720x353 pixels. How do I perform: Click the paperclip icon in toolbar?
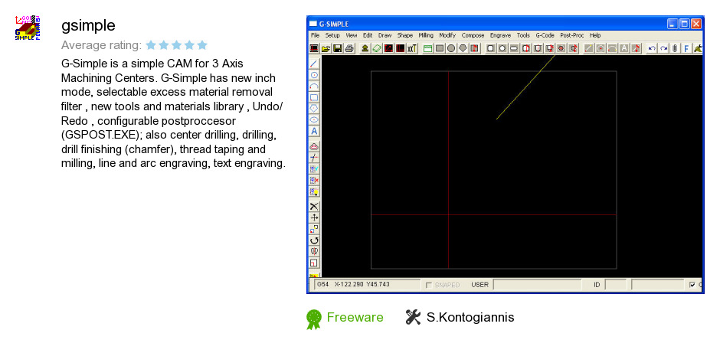click(675, 48)
